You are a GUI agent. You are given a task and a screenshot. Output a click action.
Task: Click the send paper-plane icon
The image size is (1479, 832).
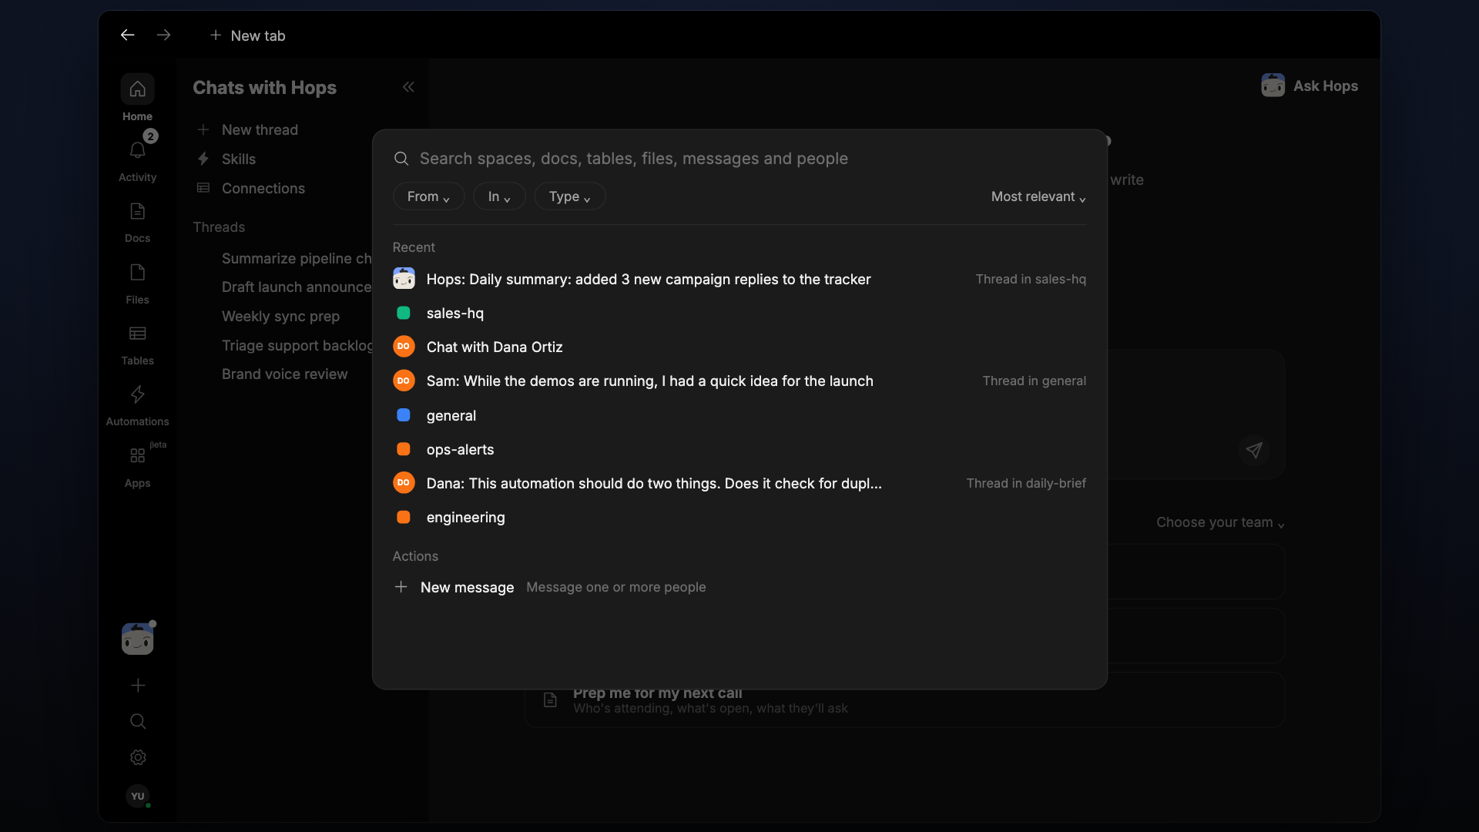(x=1254, y=450)
